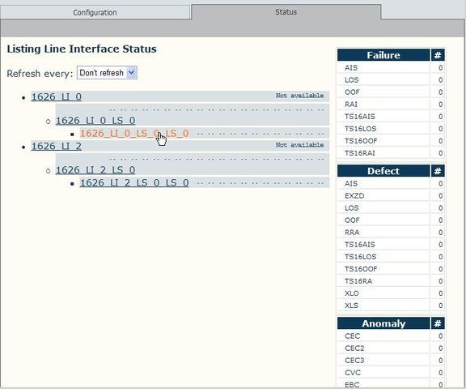Open the 1626_LI_2_LS_0 link

(95, 170)
